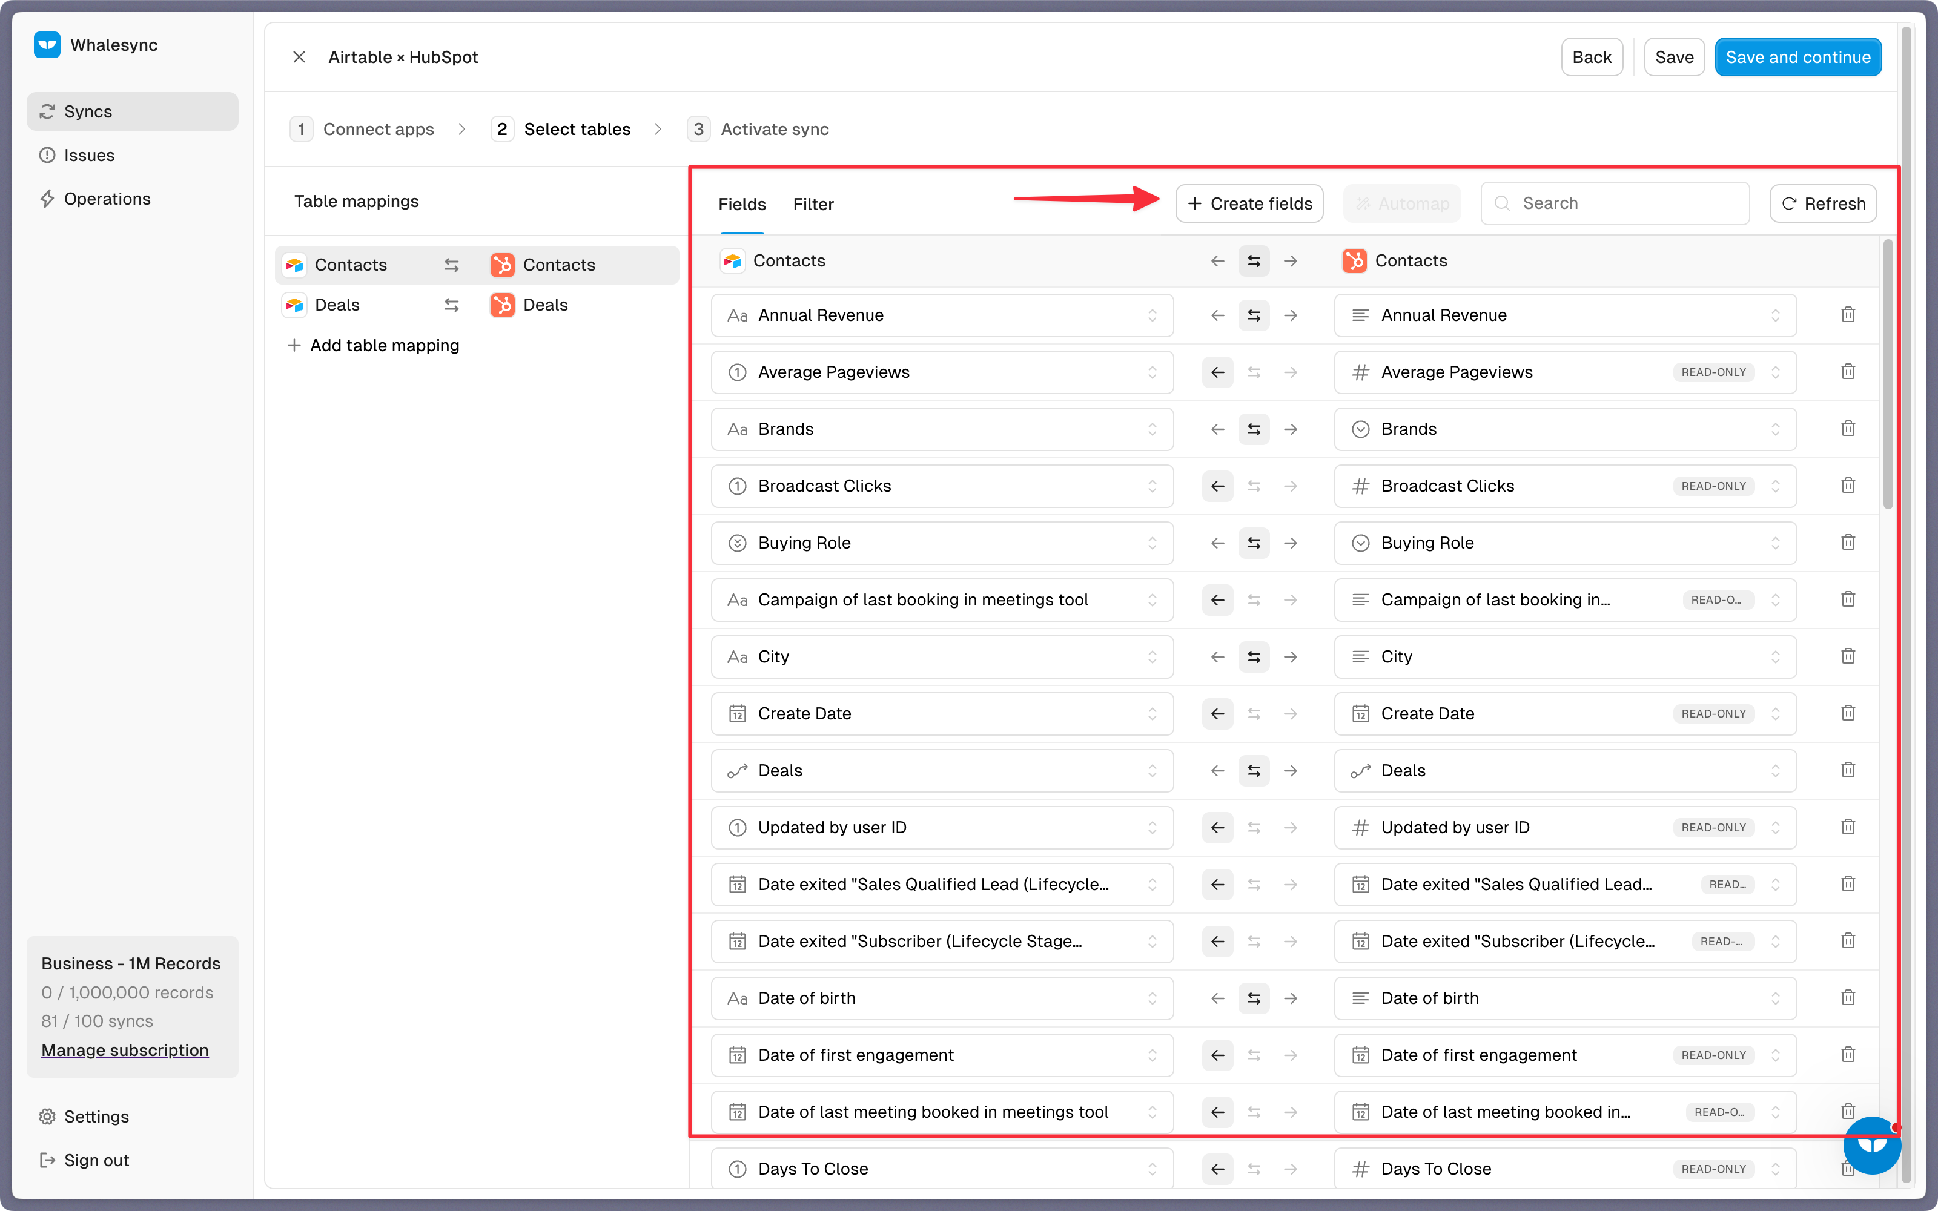Set Brands sync direction to right arrow

click(1290, 429)
